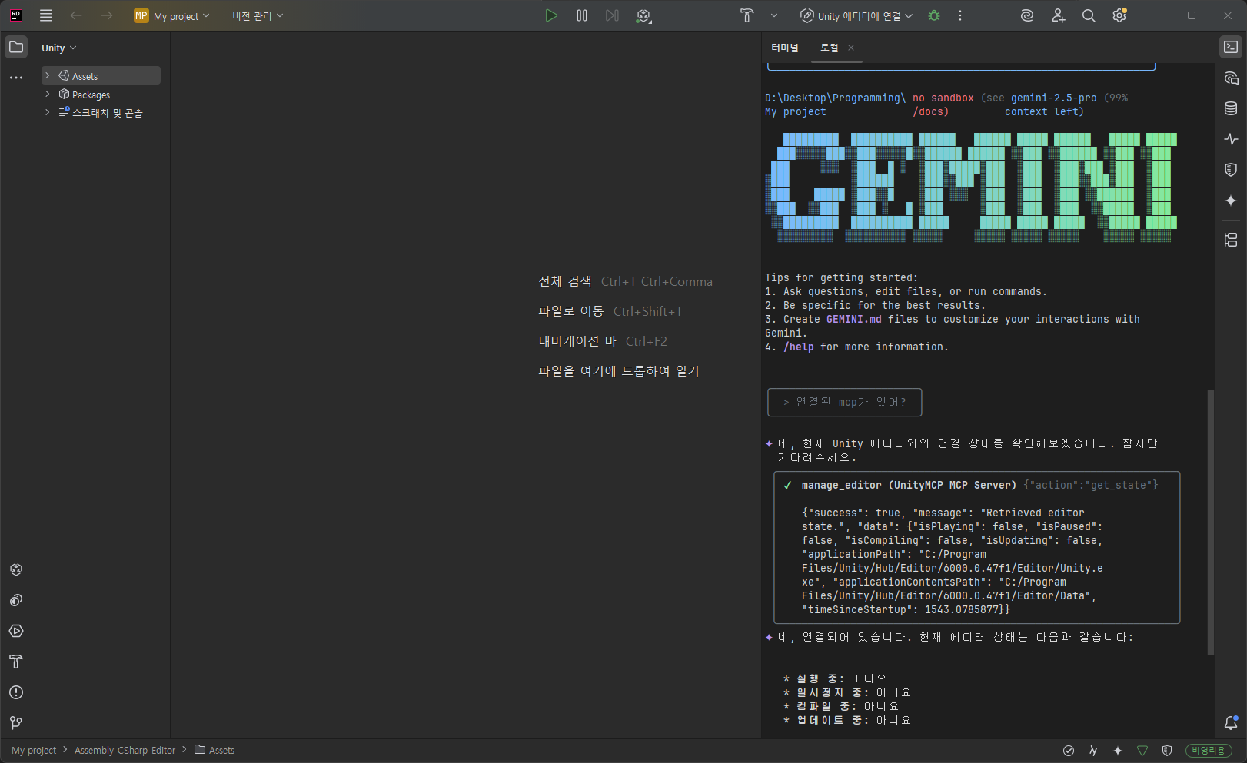Click the 비영리용 license badge

pos(1209,751)
